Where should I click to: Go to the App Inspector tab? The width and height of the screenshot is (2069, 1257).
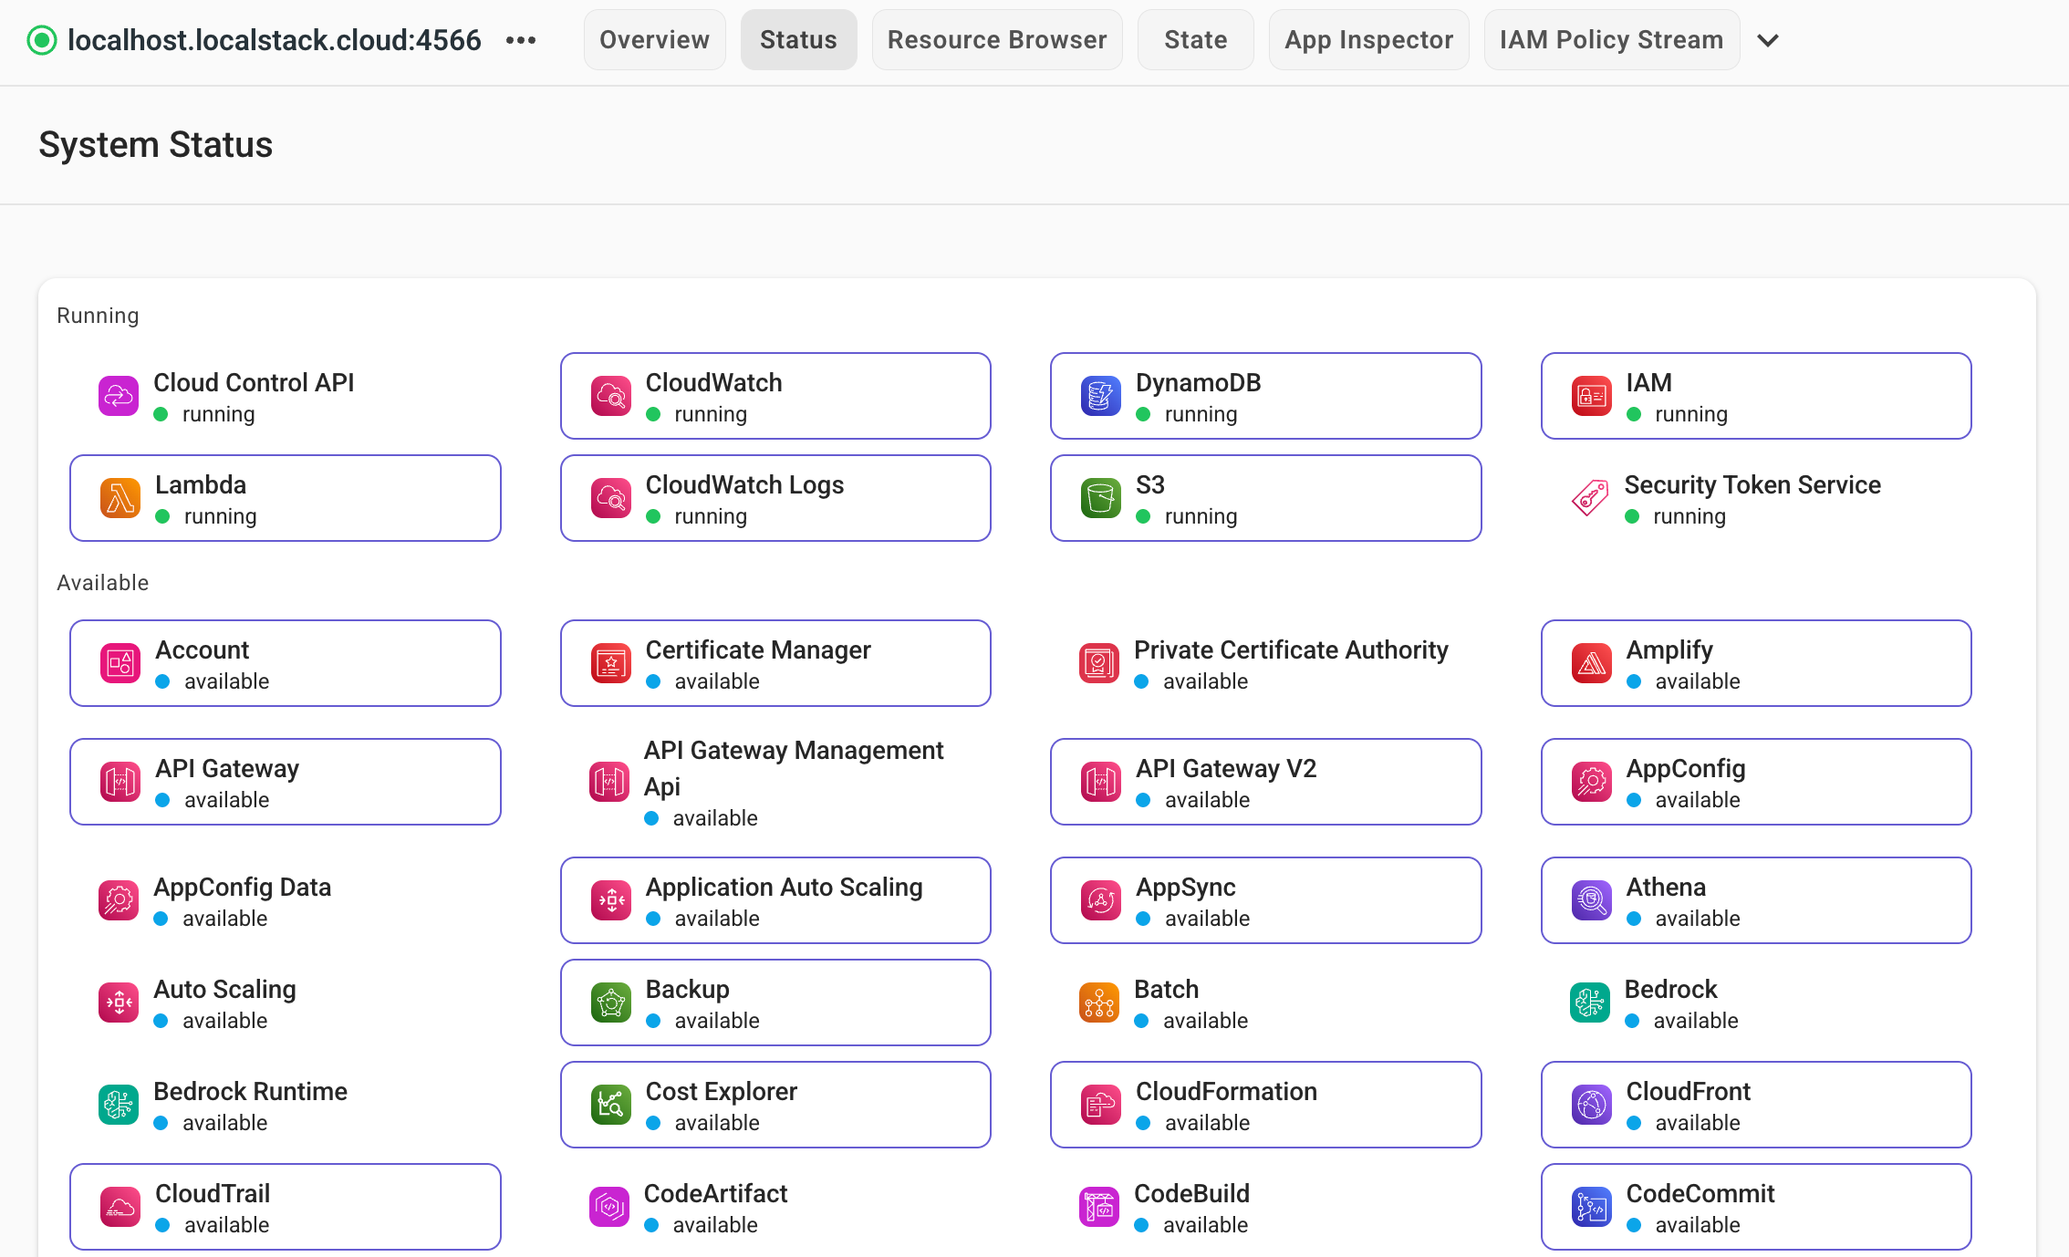point(1368,40)
